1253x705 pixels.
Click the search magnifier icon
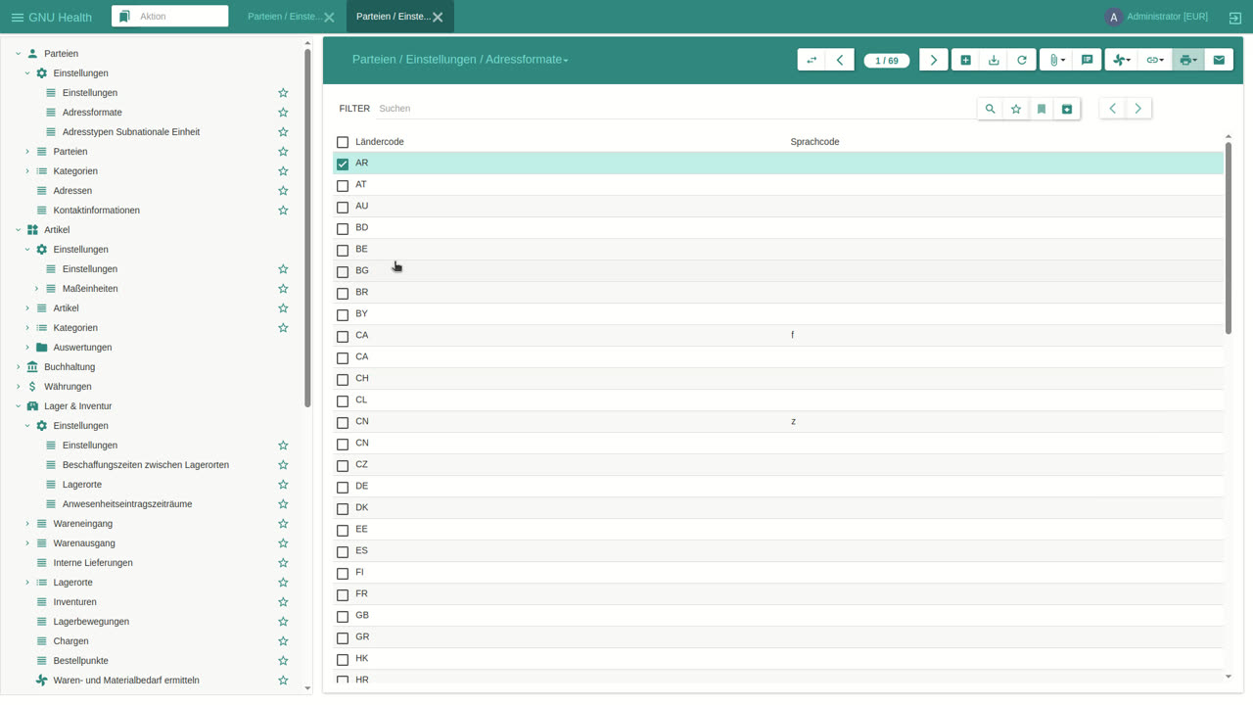[990, 109]
